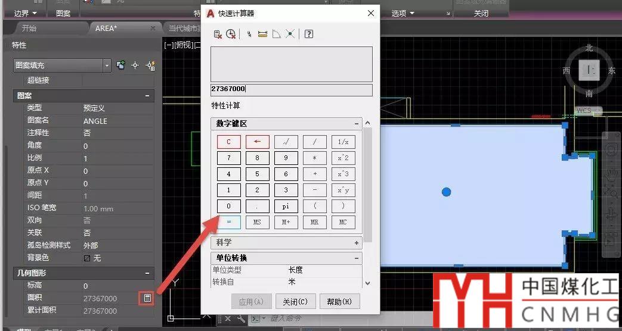Click the 关闭(C) button
Screen dimensions: 622x331
[x=295, y=301]
